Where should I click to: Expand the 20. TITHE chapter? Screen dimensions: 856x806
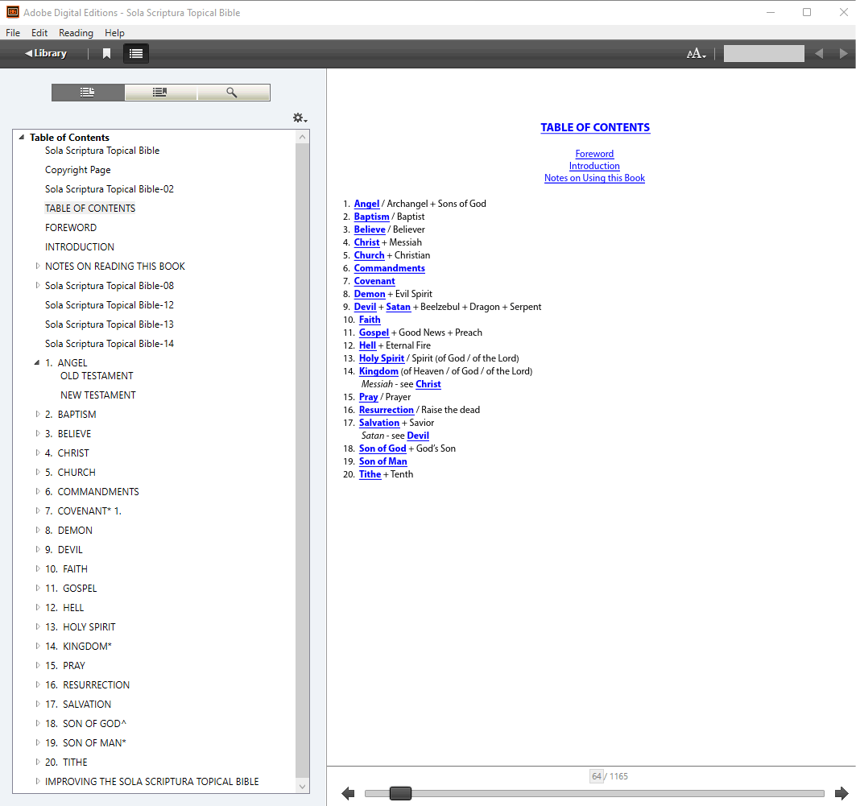(x=38, y=761)
